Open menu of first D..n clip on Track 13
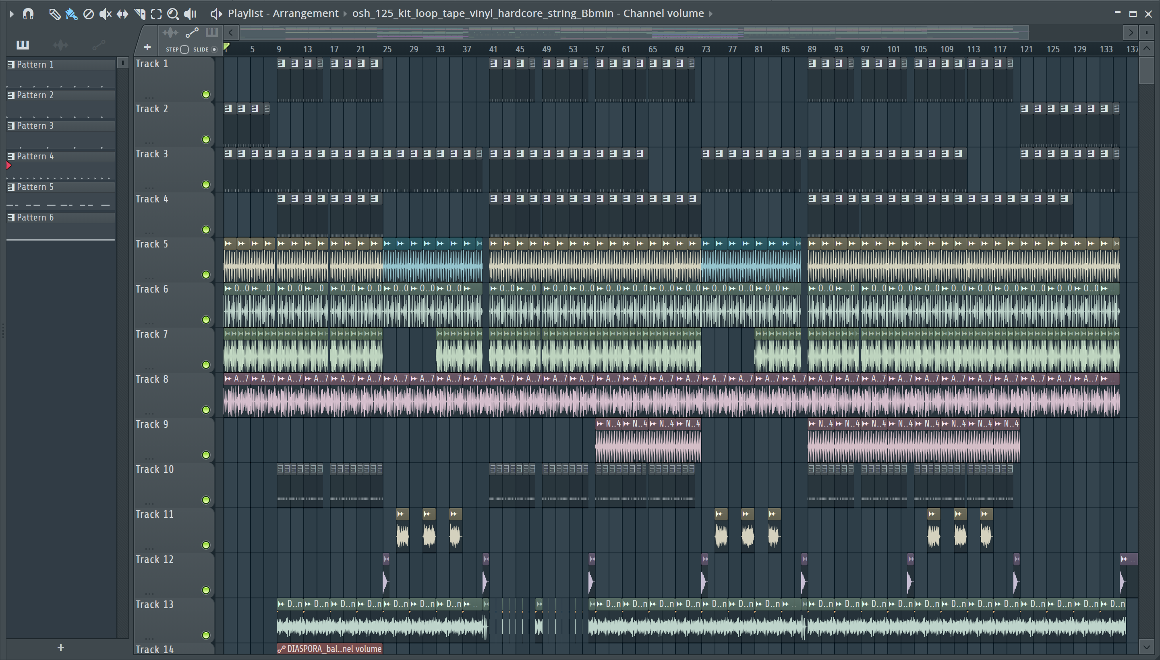This screenshot has width=1160, height=660. (281, 604)
